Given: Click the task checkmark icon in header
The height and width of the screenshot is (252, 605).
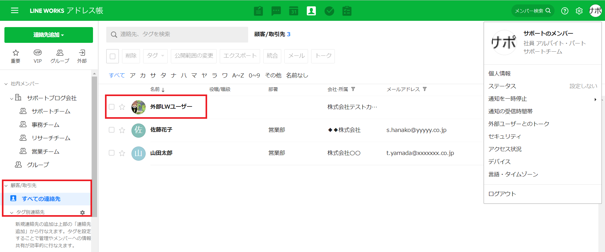Looking at the screenshot, I should coord(329,11).
